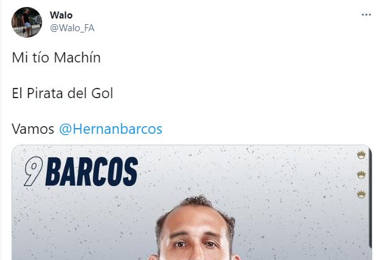Click the player's curly hair top
This screenshot has height=260, width=382.
point(195,201)
